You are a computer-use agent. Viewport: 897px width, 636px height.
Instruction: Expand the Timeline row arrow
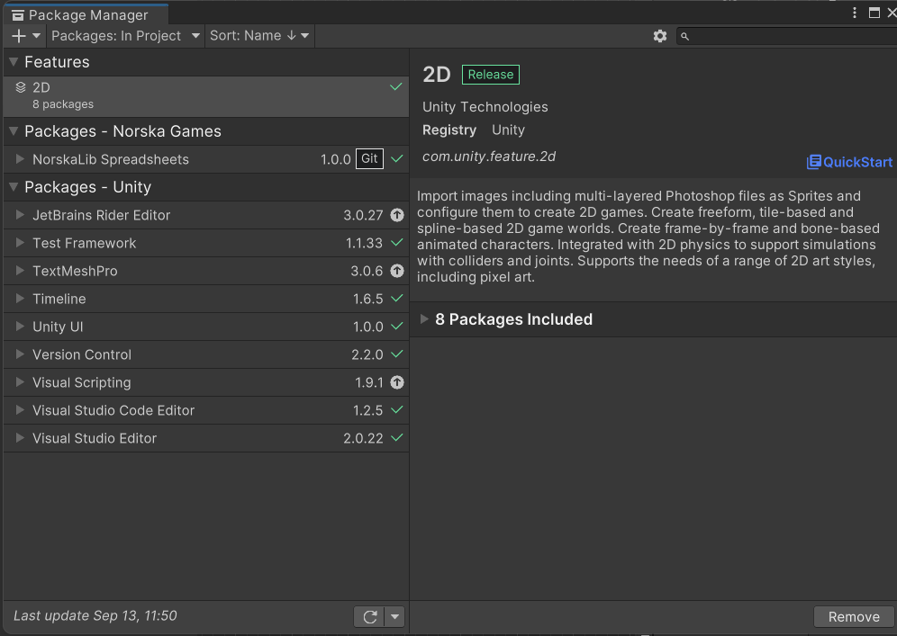pyautogui.click(x=20, y=299)
